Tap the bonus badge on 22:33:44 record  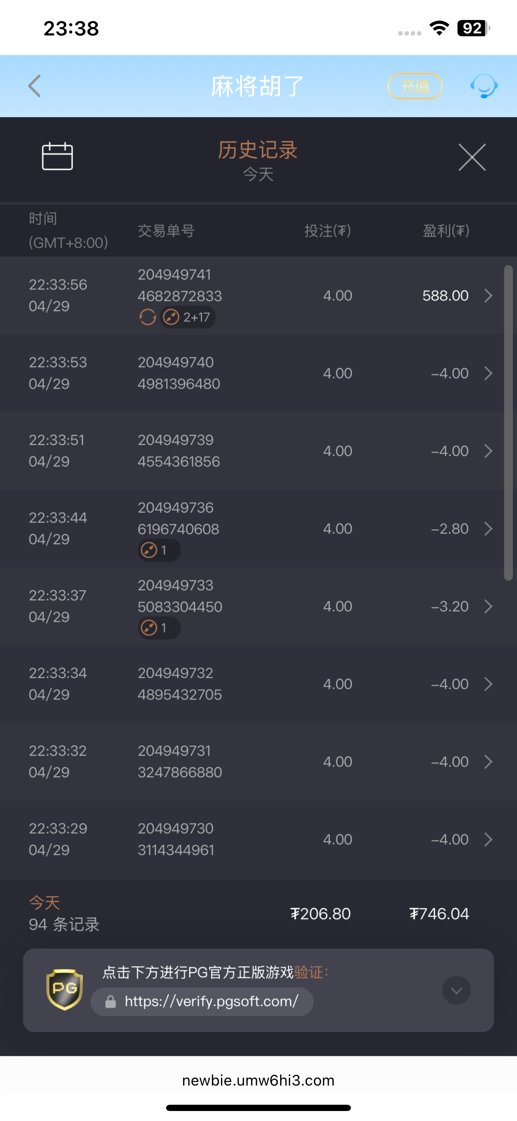coord(159,550)
